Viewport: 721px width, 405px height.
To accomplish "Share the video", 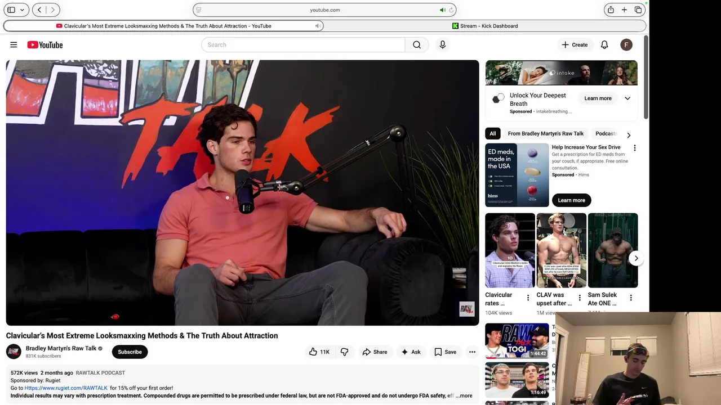I will 375,352.
